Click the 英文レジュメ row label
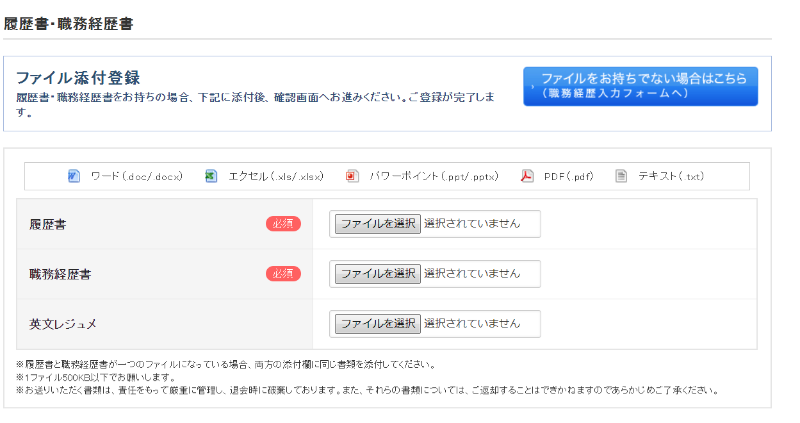 coord(63,324)
